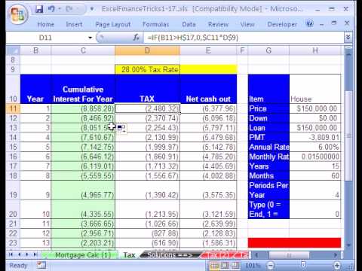Select row 11 header

[x=13, y=108]
